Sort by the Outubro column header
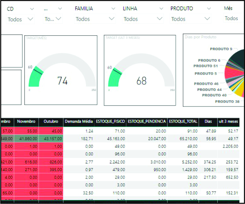 (51, 121)
